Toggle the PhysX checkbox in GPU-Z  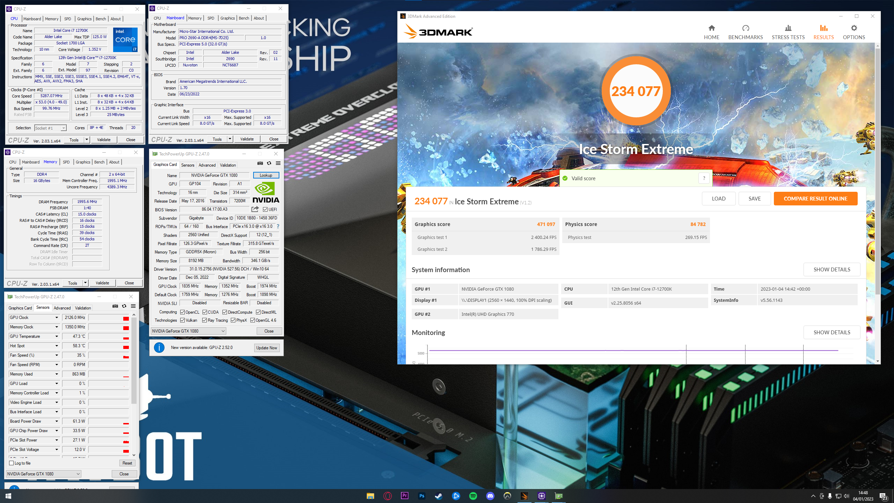(x=233, y=320)
